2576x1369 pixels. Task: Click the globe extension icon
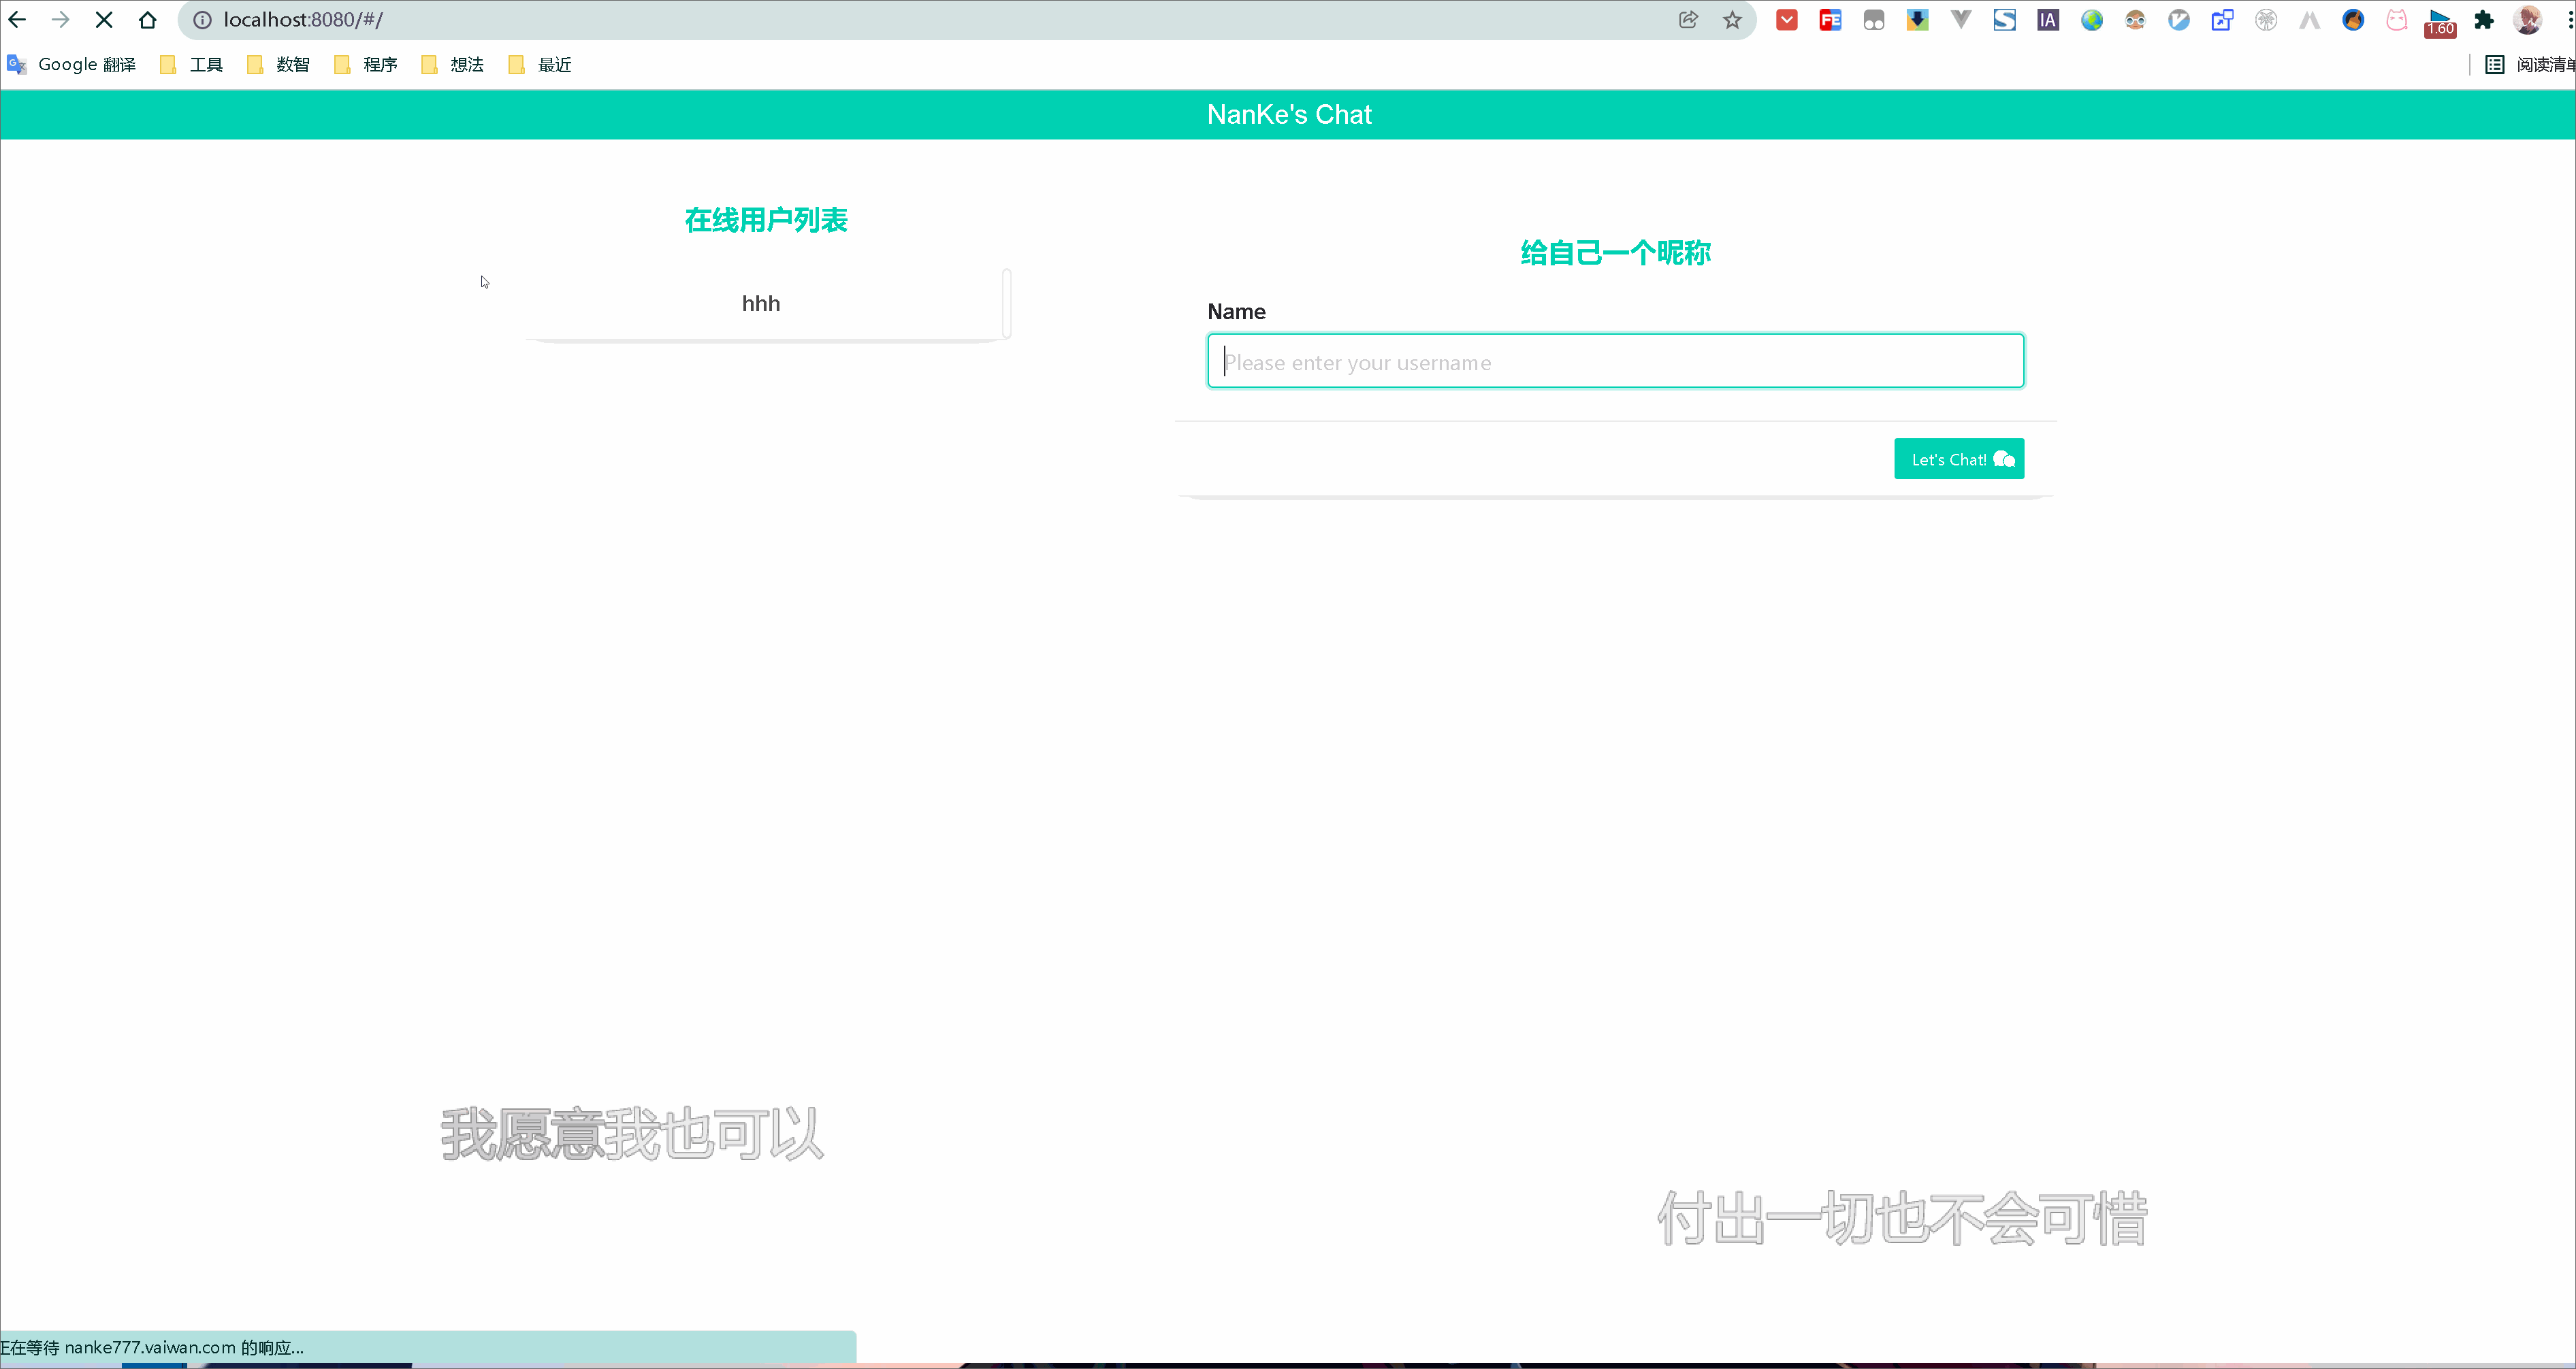2092,20
